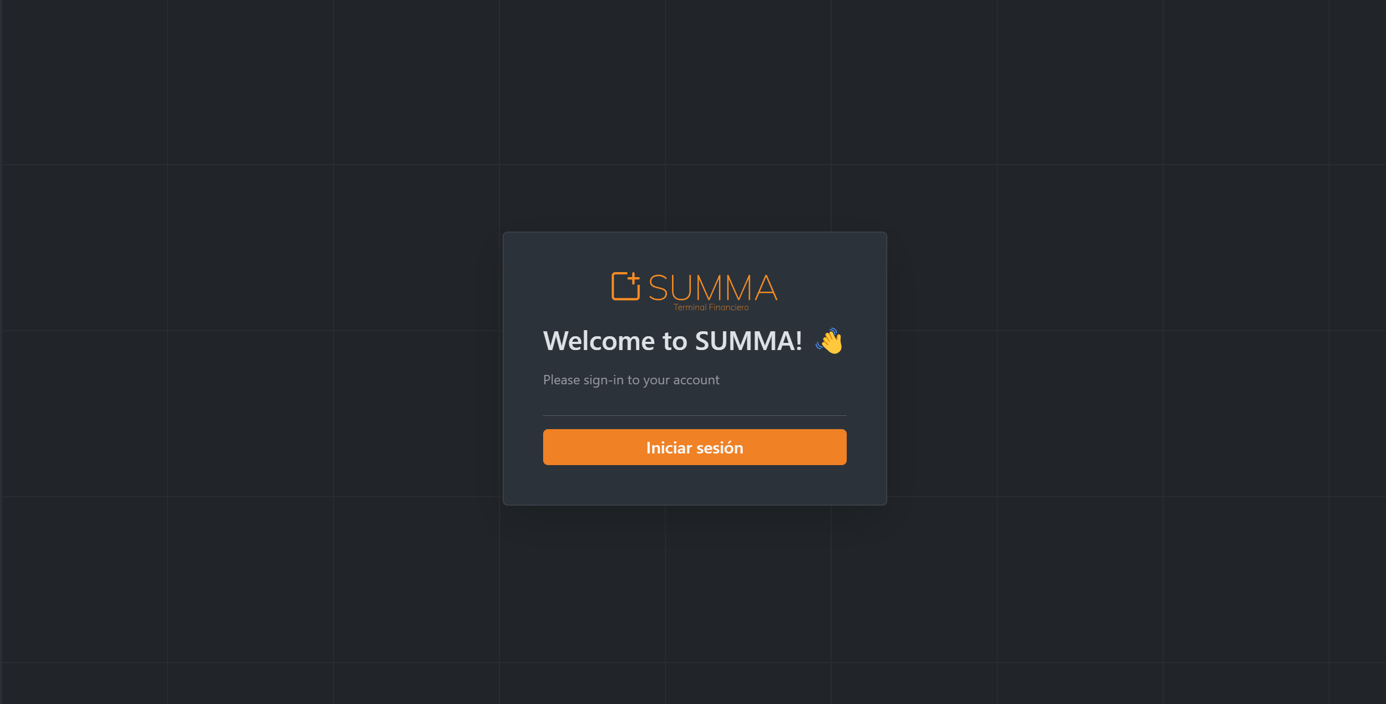Start sign-in with Iniciar sesión button
The image size is (1386, 704).
click(x=695, y=447)
